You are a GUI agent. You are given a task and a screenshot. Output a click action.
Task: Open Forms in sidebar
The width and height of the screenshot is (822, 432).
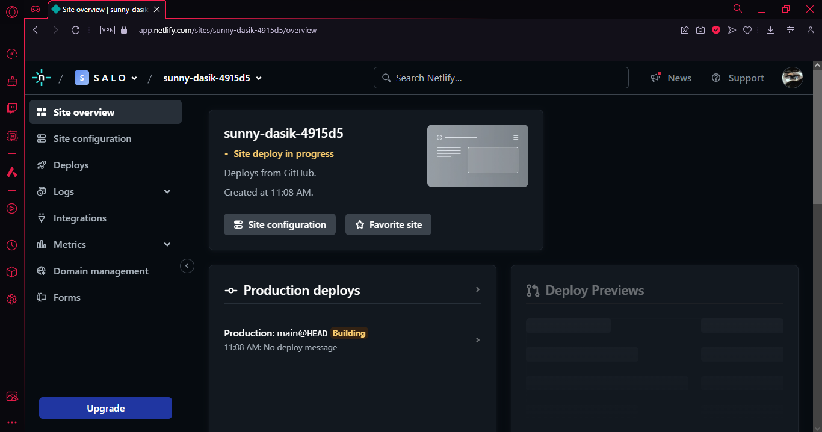point(105,297)
